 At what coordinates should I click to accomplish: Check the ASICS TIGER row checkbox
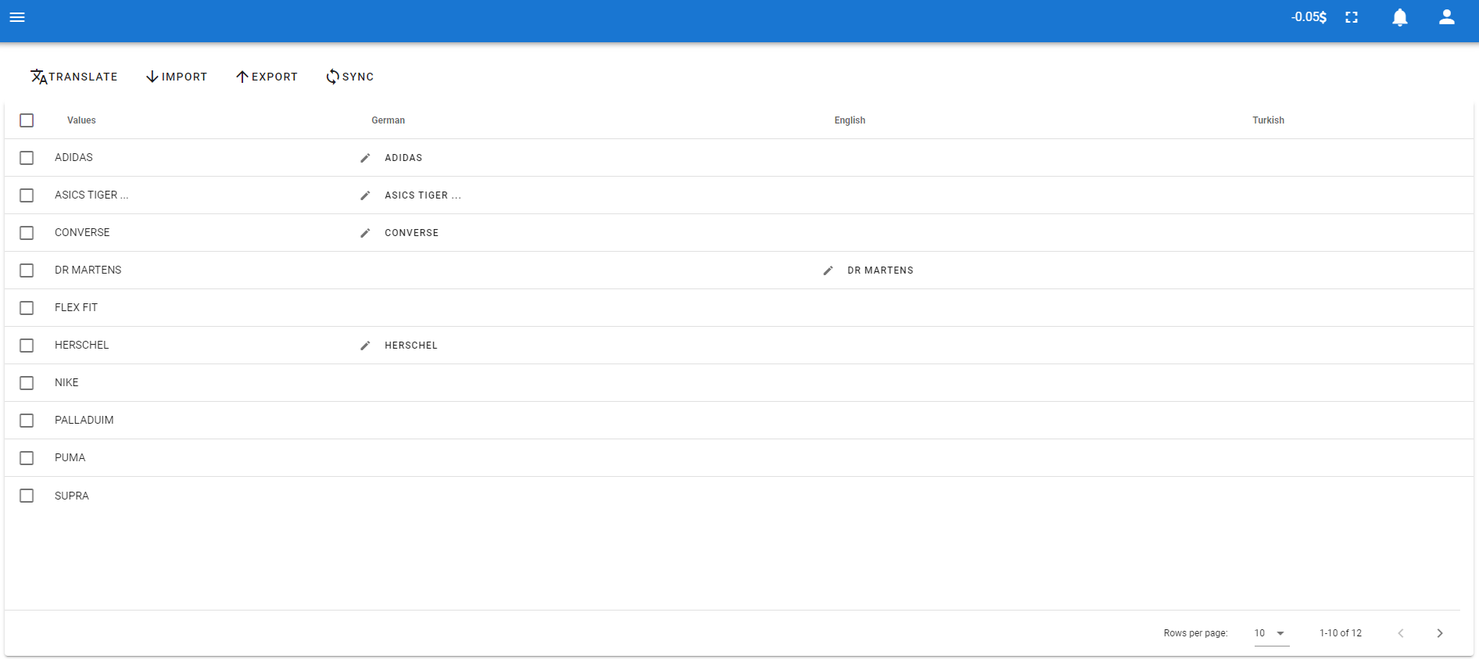click(27, 195)
